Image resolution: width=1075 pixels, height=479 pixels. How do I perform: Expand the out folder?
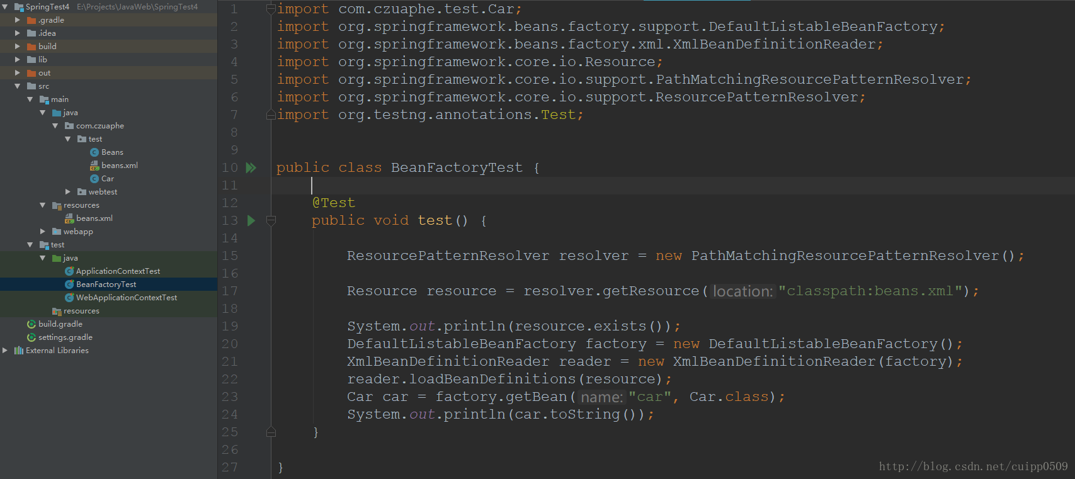click(18, 73)
